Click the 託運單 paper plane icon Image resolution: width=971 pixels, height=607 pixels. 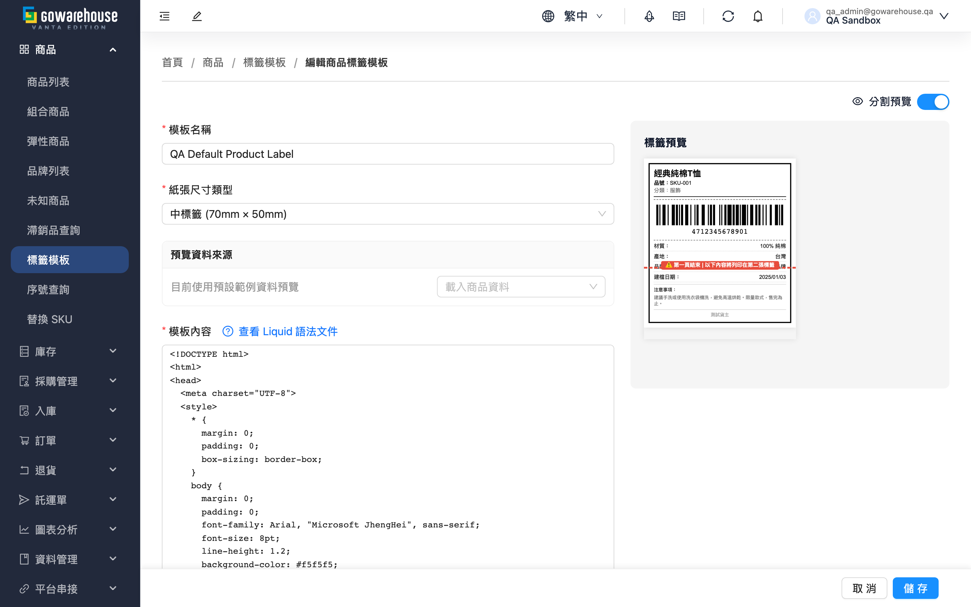click(x=24, y=500)
